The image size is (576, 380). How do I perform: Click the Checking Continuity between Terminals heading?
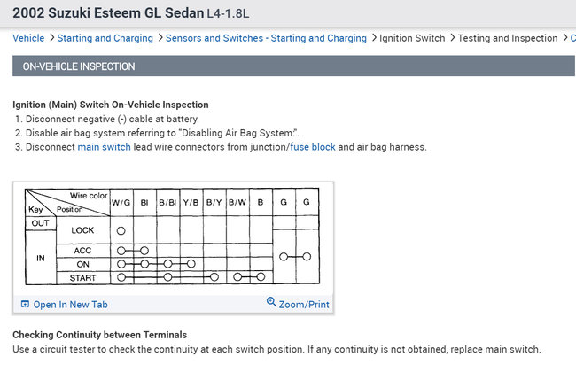(99, 335)
